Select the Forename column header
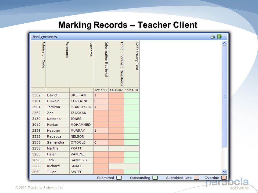The image size is (258, 193). coord(58,64)
